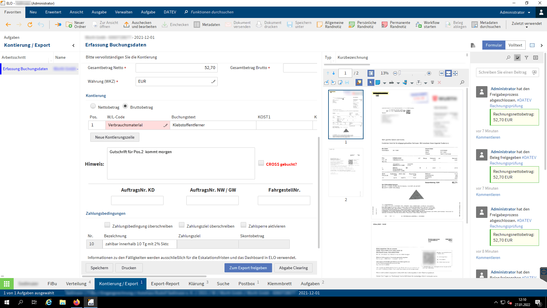Toggle the thumbnail sidebar in viewer
The height and width of the screenshot is (308, 547).
tap(371, 73)
